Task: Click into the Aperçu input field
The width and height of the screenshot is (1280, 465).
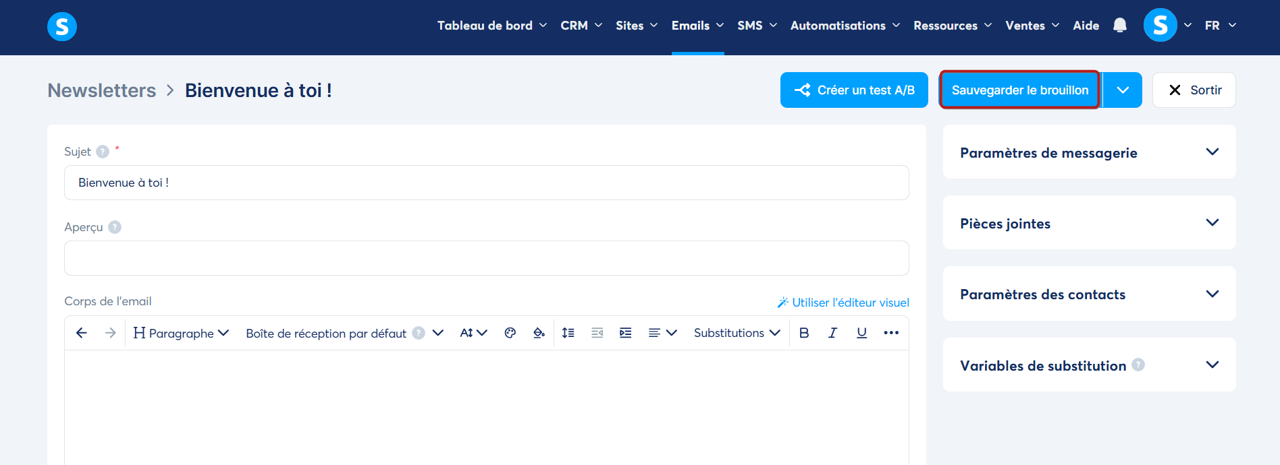Action: 487,258
